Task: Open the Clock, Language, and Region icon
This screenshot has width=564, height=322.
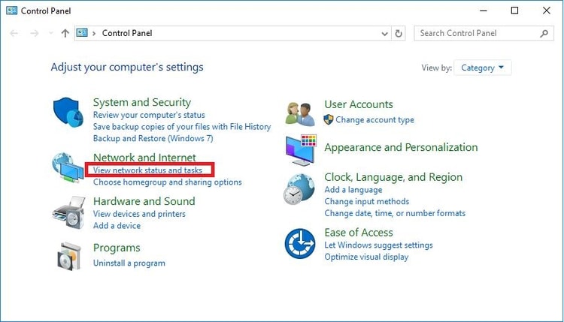Action: (299, 189)
